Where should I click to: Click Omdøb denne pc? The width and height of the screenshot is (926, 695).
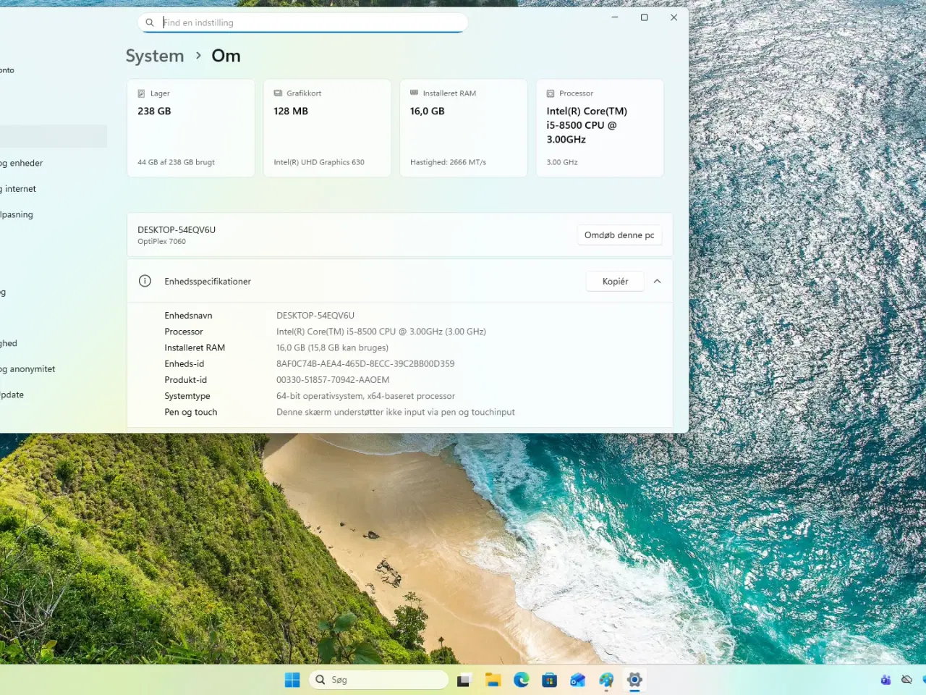click(619, 235)
